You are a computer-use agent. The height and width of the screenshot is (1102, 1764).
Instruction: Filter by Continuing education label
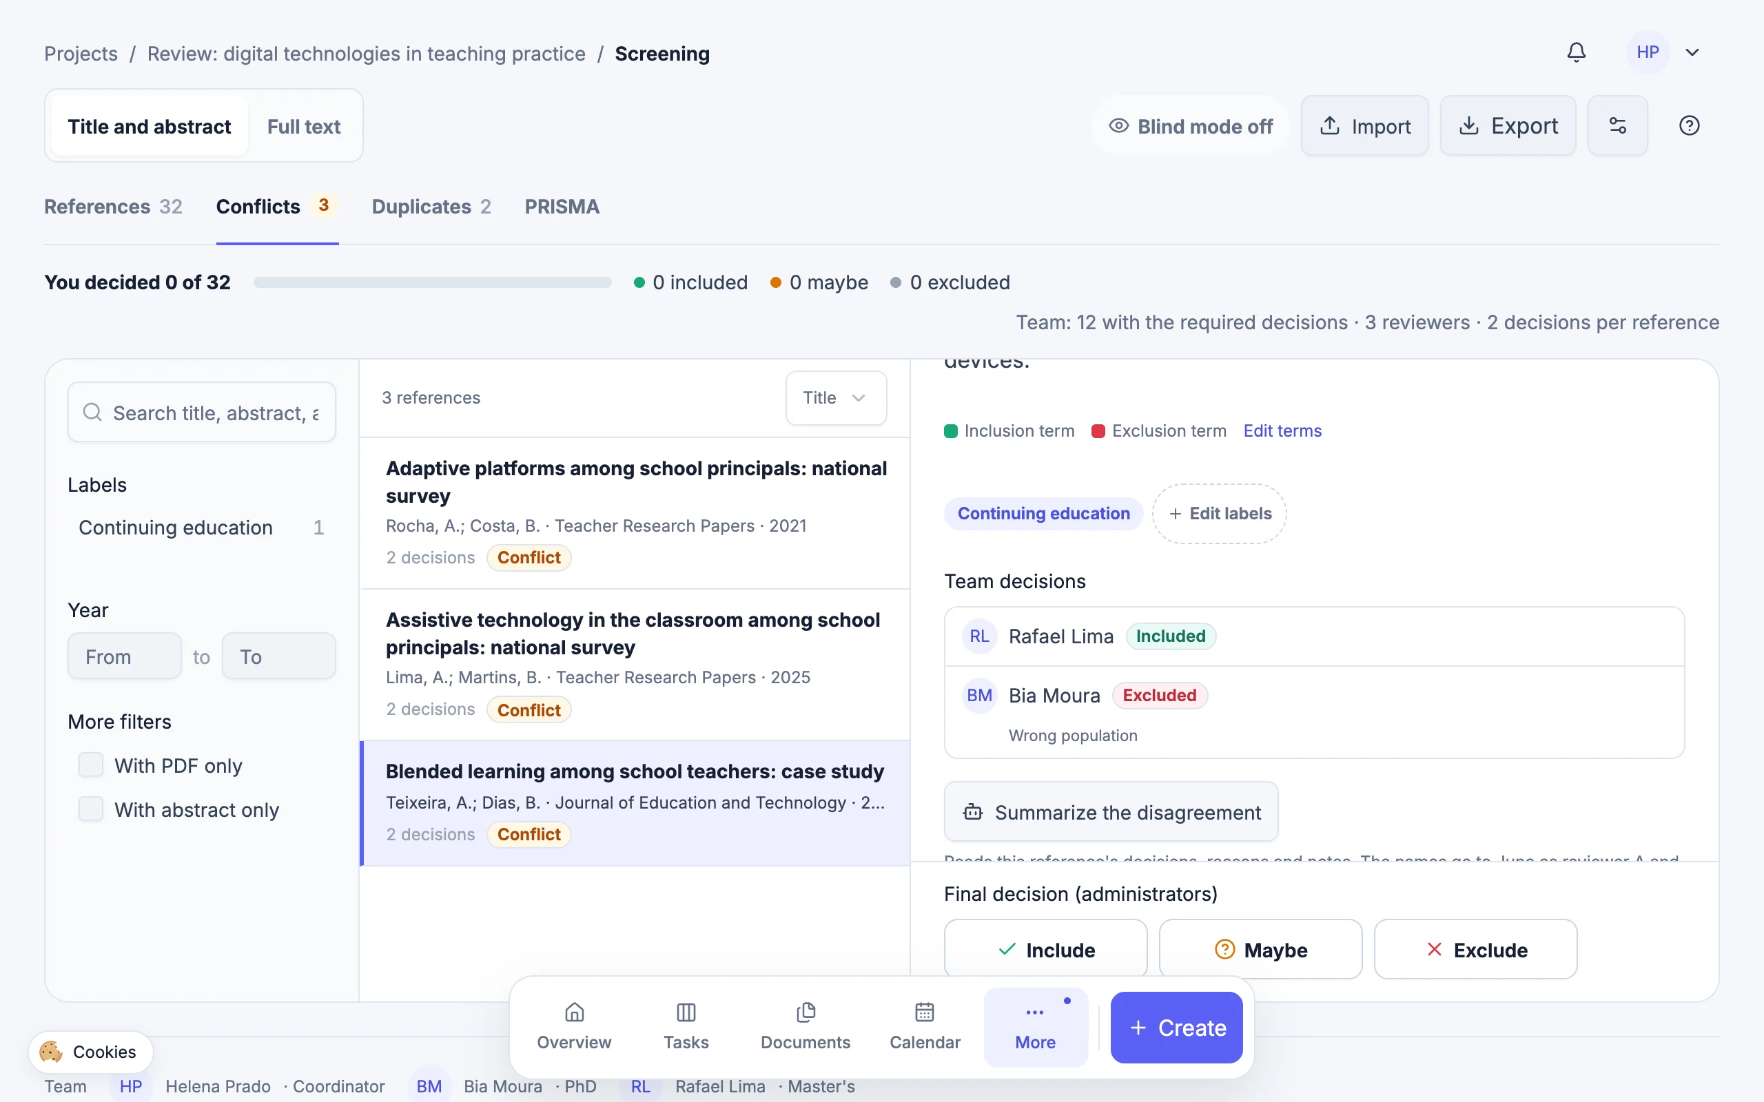[x=202, y=528]
